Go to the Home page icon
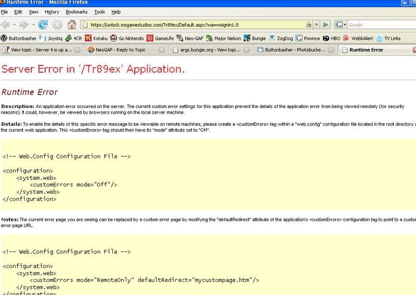Viewport: 416px width, 295px height. click(72, 24)
